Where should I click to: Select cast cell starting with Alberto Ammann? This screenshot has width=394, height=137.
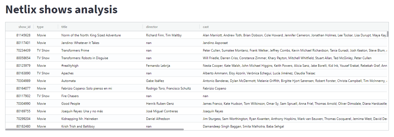[x=293, y=73]
